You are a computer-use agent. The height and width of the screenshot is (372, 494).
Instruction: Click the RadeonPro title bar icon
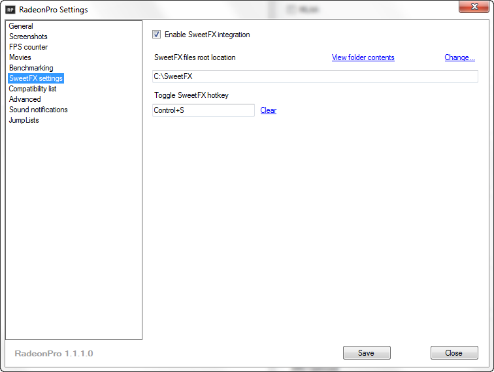[x=10, y=10]
